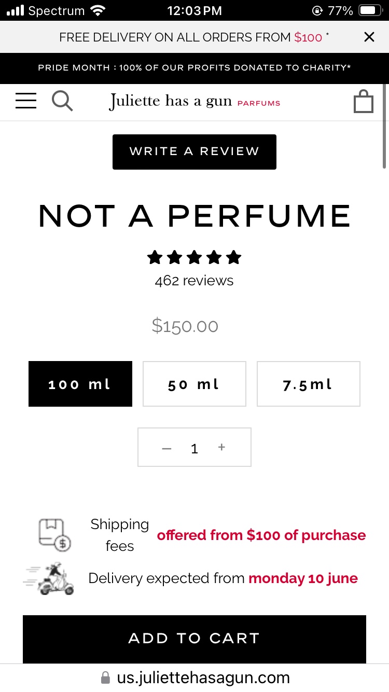Tap the lock icon beside the URL
The height and width of the screenshot is (692, 389).
click(x=105, y=677)
